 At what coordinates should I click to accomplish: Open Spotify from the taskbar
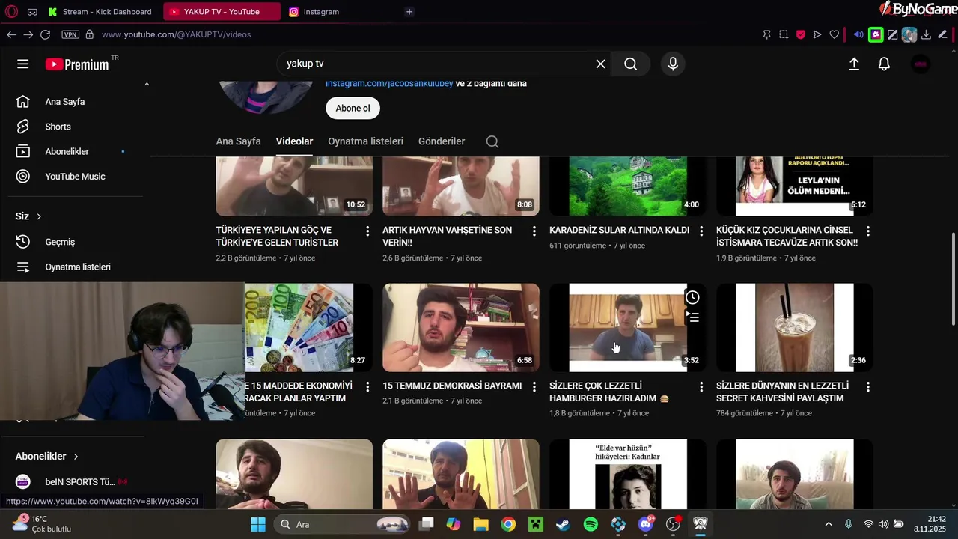click(591, 524)
